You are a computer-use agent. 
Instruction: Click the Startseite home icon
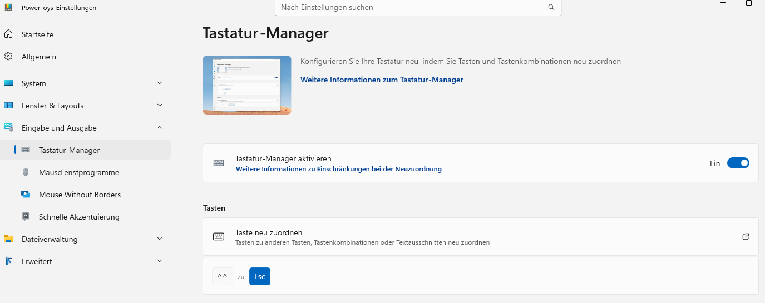coord(8,34)
